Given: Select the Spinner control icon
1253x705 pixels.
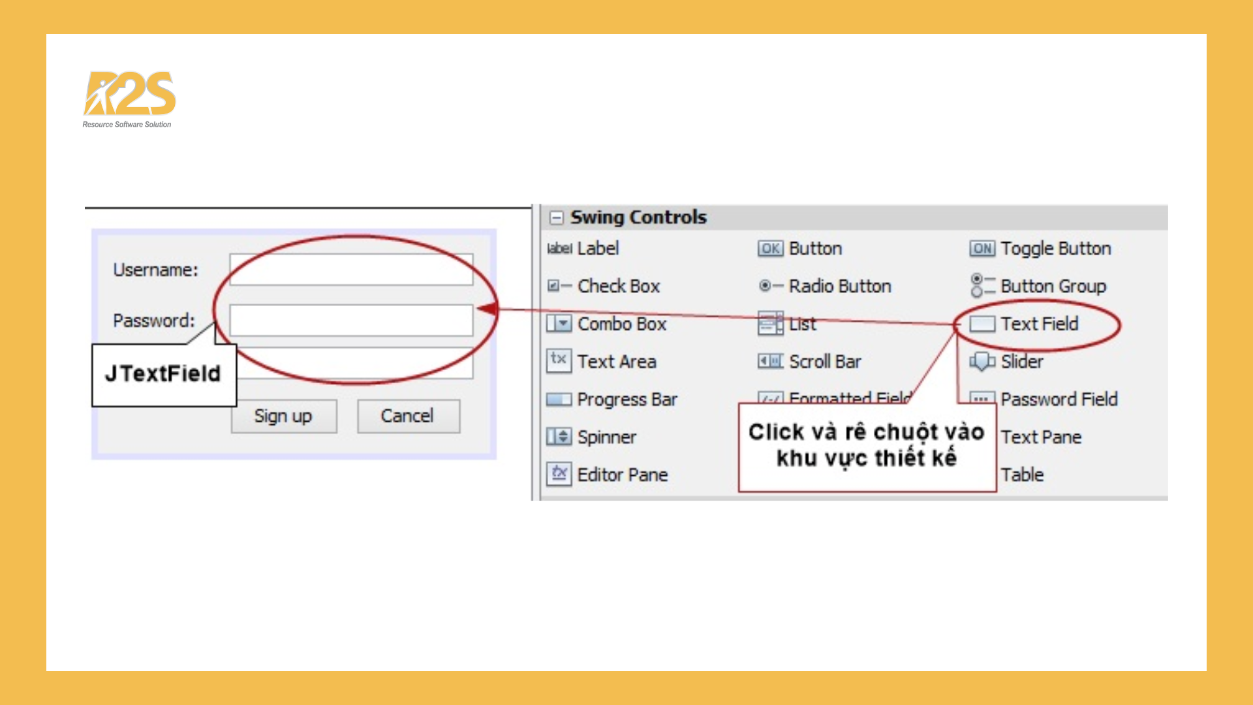Looking at the screenshot, I should (559, 437).
